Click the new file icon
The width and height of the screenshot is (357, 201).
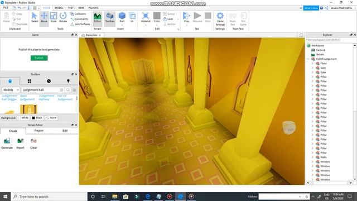click(14, 8)
